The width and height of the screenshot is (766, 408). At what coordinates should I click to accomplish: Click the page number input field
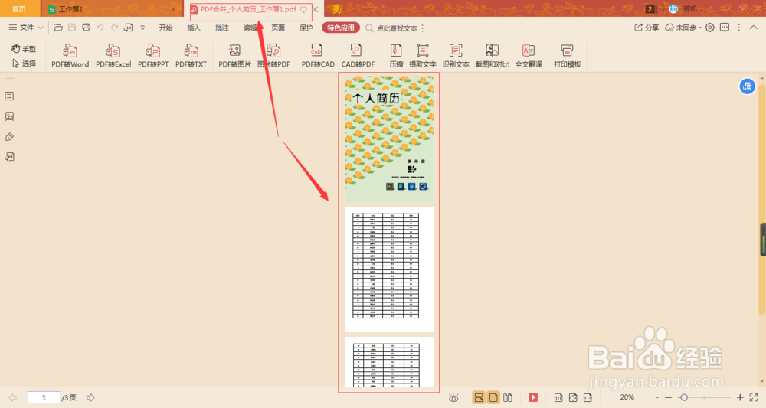(x=44, y=398)
